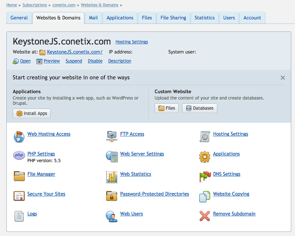Open the Files tab

(x=147, y=18)
